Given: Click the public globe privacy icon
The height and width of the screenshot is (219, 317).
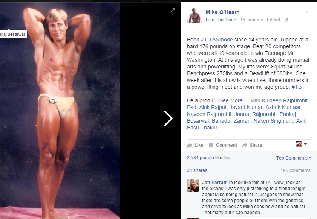Looking at the screenshot, I should (286, 20).
